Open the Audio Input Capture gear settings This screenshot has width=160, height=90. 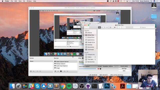coord(100,69)
